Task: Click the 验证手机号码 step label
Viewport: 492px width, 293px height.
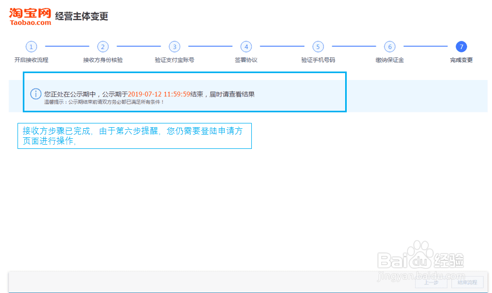Action: click(x=318, y=60)
